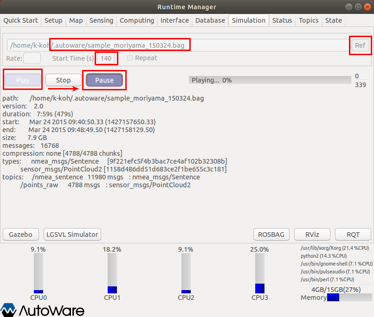Launch RViz visualizer
The image size is (374, 317).
pyautogui.click(x=312, y=235)
